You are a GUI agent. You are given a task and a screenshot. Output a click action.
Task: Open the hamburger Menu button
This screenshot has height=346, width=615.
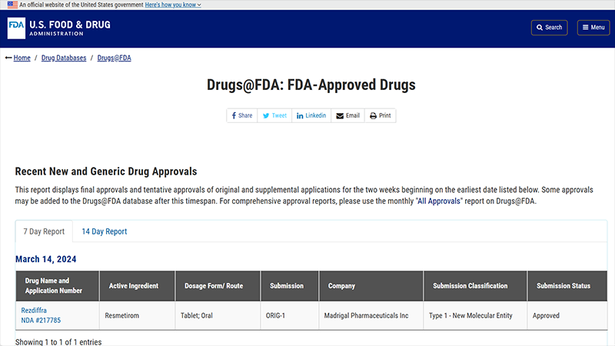point(593,28)
